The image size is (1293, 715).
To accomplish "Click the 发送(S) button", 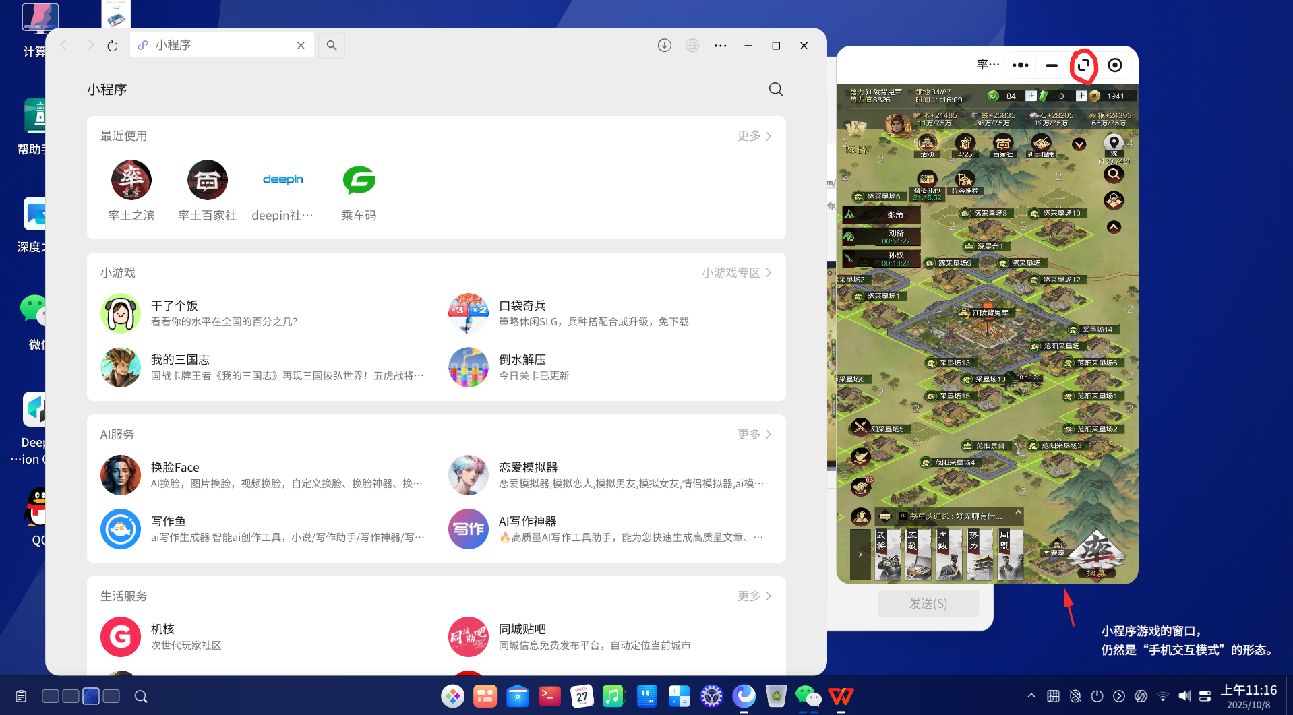I will point(928,603).
